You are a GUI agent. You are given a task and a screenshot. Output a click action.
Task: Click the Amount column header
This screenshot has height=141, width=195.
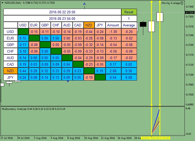[113, 25]
